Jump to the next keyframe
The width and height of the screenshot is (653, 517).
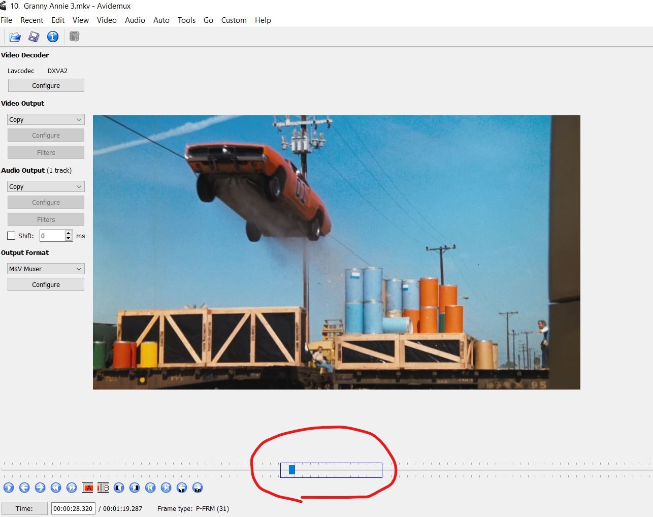click(x=72, y=488)
